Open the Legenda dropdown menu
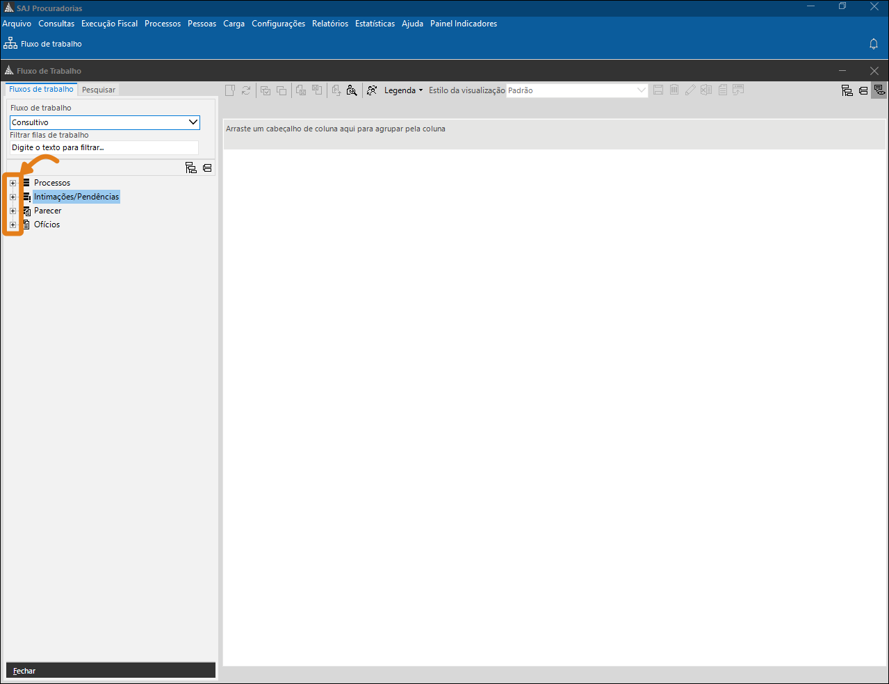This screenshot has height=684, width=889. 403,90
